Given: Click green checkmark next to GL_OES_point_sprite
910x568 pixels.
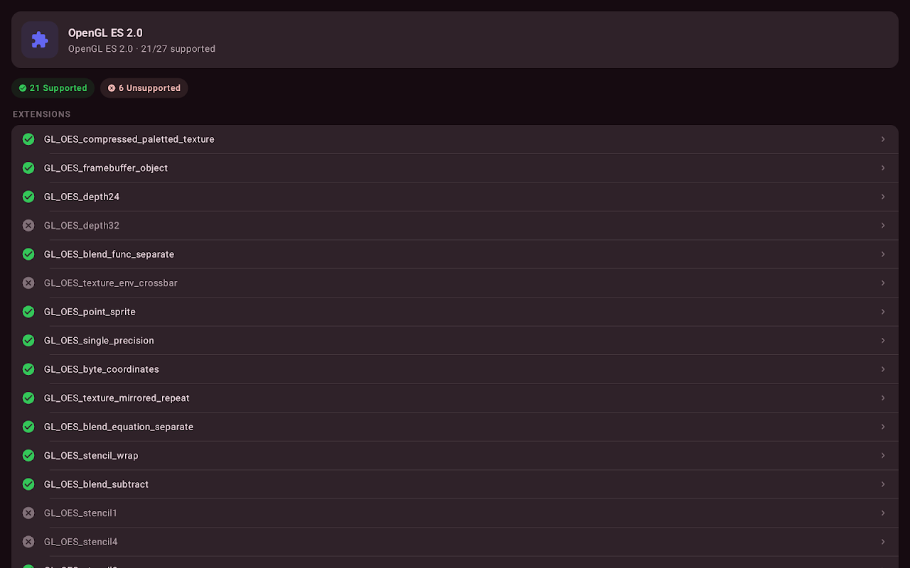Looking at the screenshot, I should tap(28, 312).
